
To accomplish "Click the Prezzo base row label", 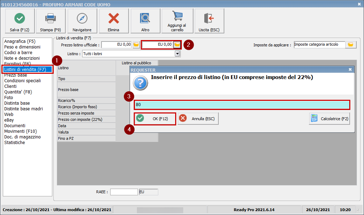I will pos(86,90).
